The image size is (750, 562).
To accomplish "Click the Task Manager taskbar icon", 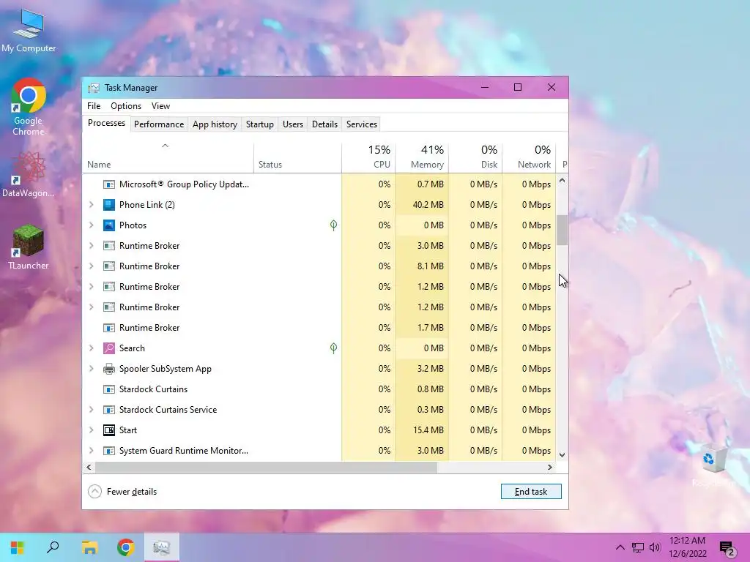I will [162, 547].
